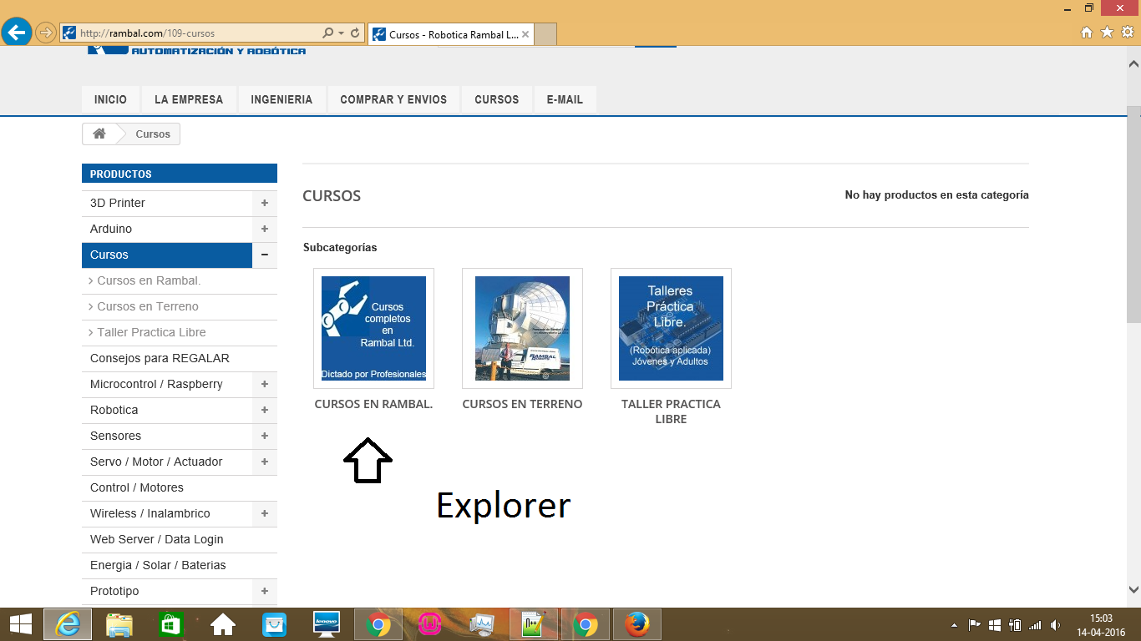Click the browser forward arrow button
The width and height of the screenshot is (1141, 641).
[45, 33]
